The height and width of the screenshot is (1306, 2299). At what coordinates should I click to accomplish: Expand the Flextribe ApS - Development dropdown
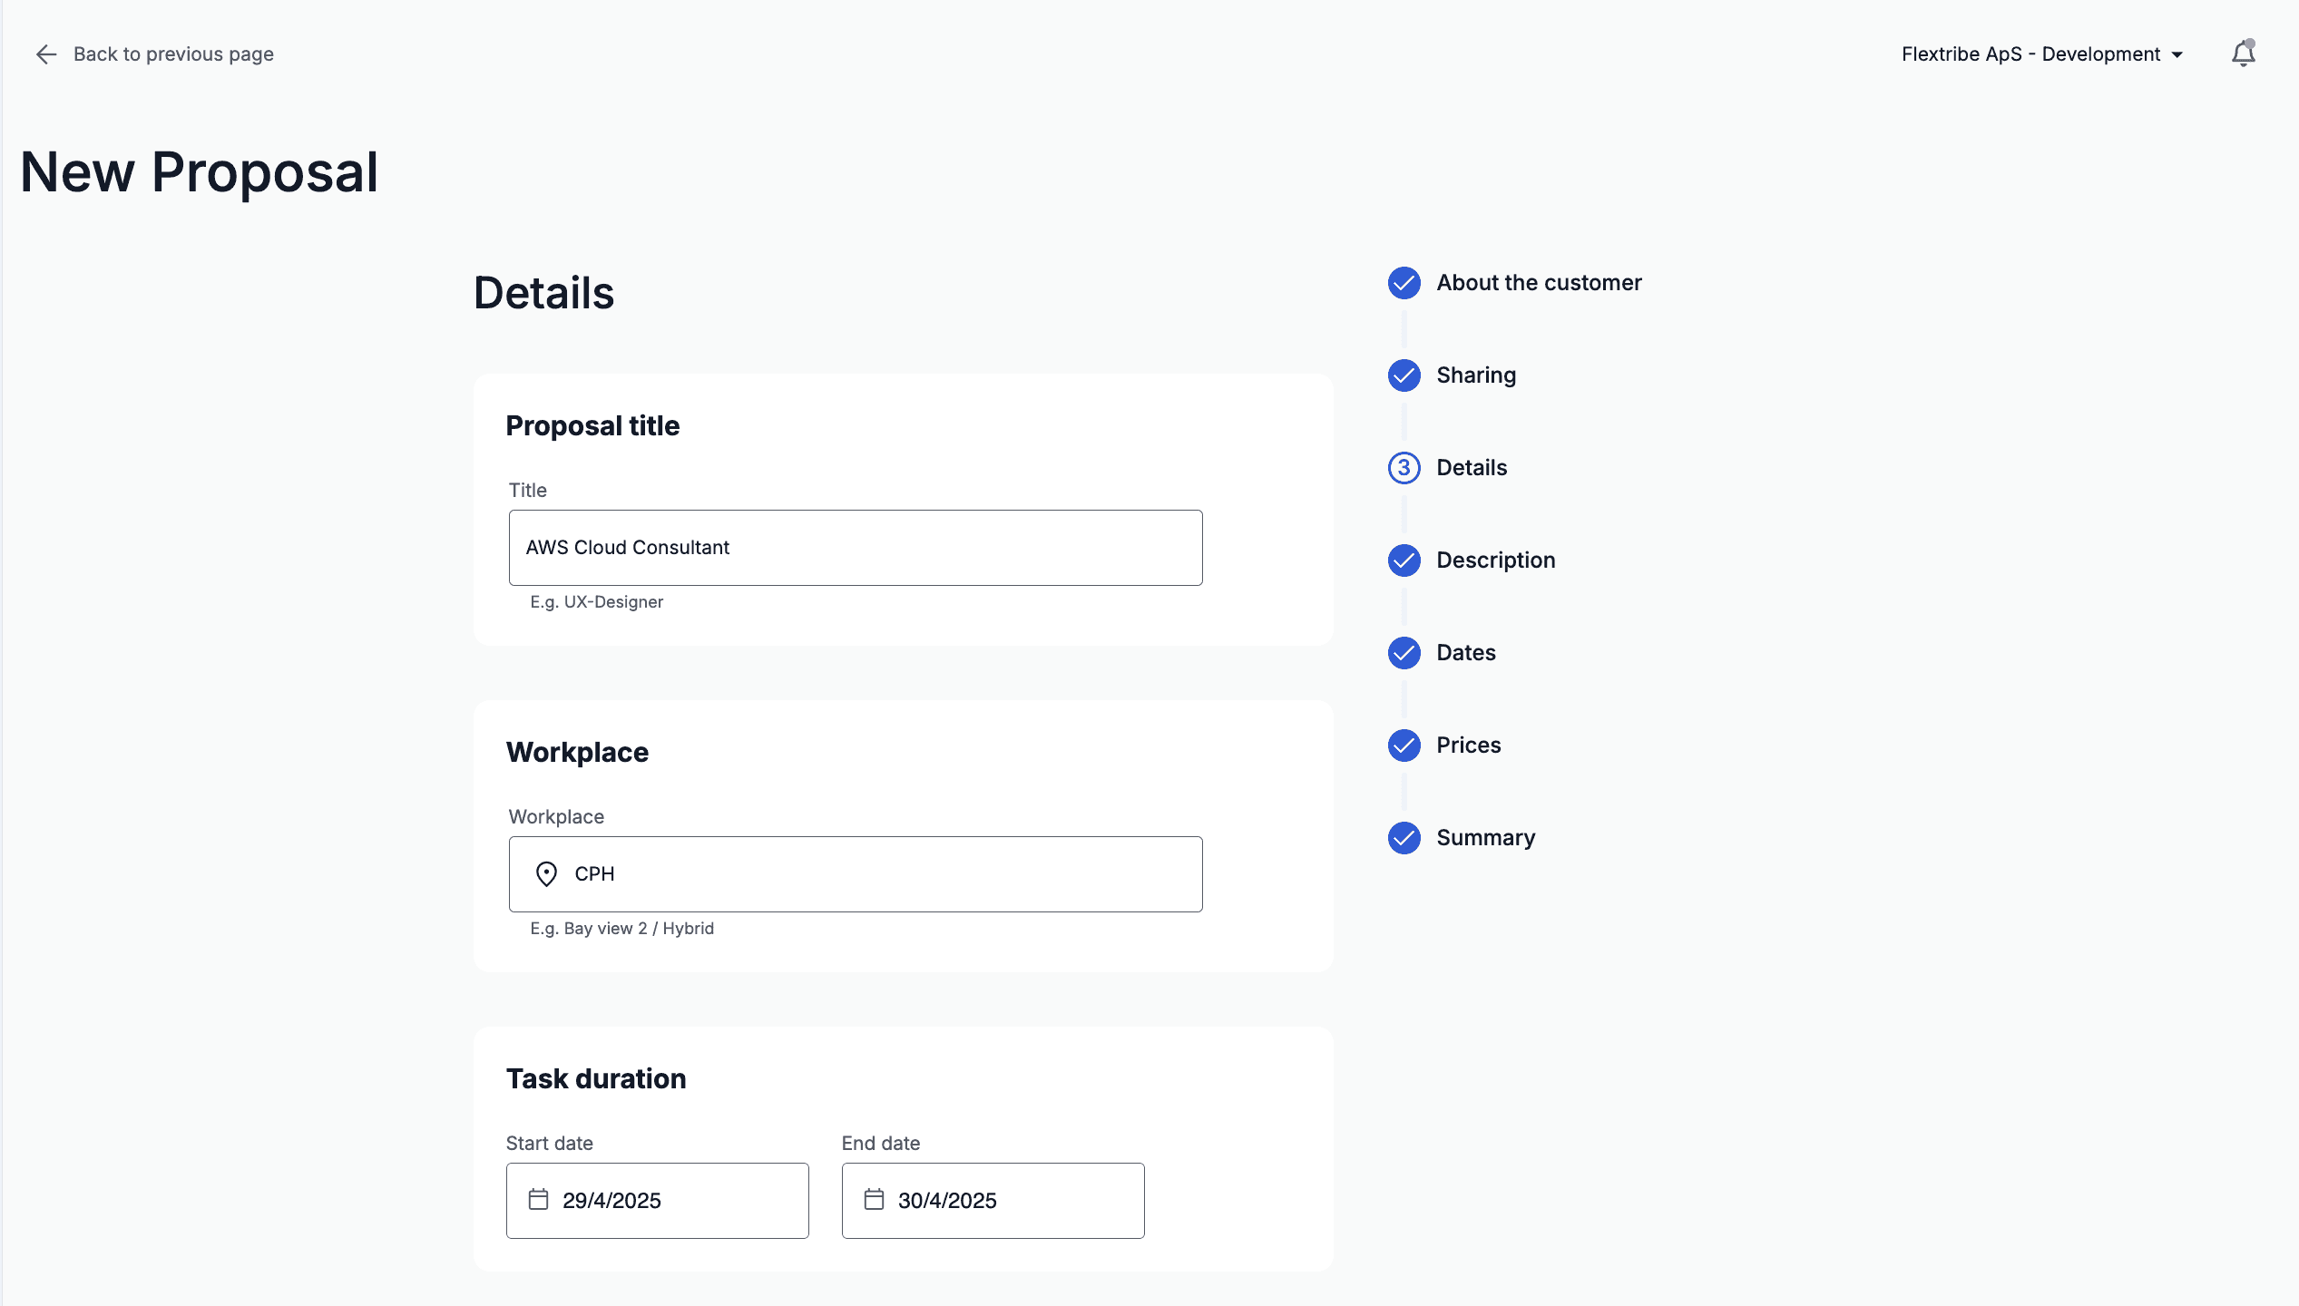[2030, 54]
